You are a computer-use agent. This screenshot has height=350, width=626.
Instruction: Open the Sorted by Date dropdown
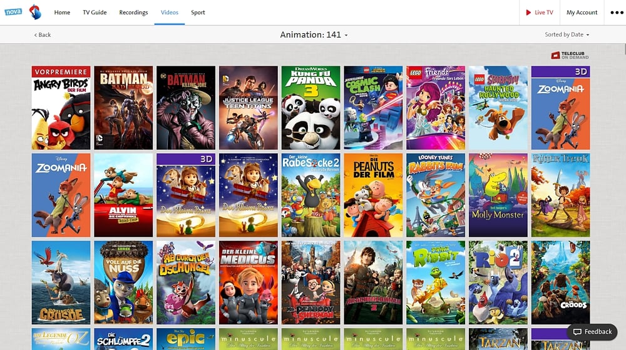(x=567, y=34)
